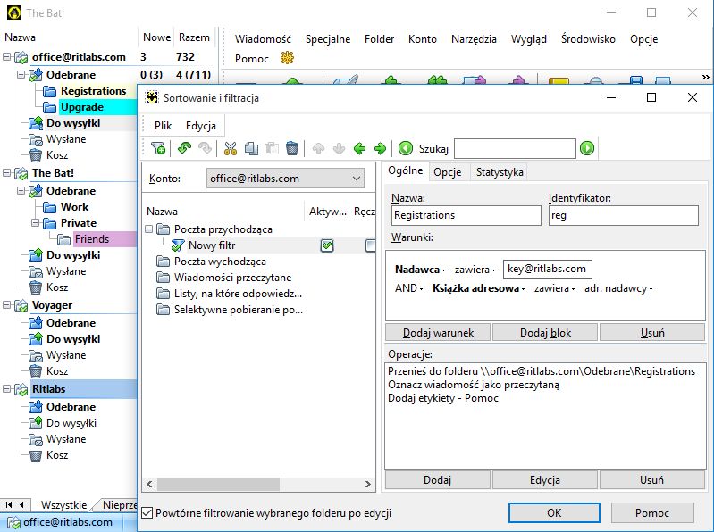Image resolution: width=714 pixels, height=532 pixels.
Task: Open the Folder menu in main window
Action: (379, 39)
